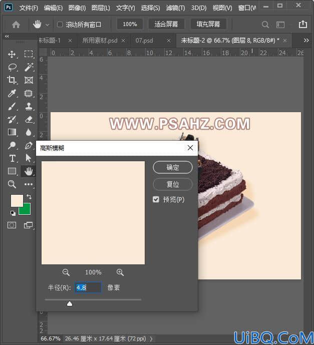314x345 pixels.
Task: Zoom out the Gaussian blur preview
Action: (x=66, y=272)
